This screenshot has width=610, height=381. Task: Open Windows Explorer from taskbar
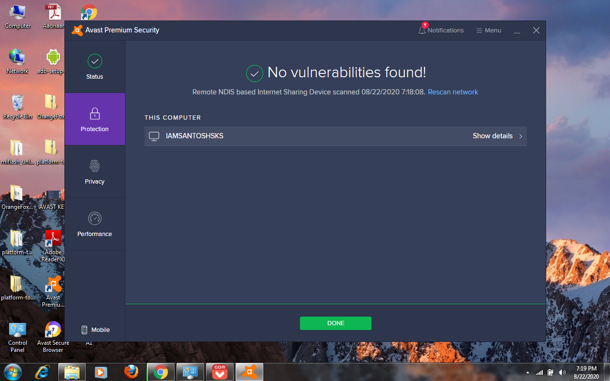pyautogui.click(x=72, y=372)
